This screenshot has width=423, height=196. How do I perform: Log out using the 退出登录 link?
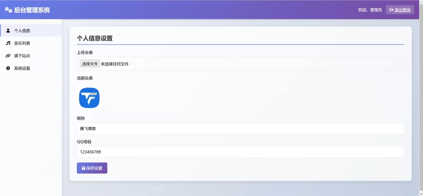point(402,10)
